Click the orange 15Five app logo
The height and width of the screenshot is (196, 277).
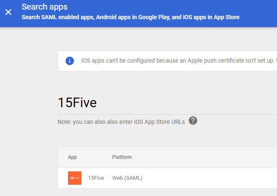75,178
